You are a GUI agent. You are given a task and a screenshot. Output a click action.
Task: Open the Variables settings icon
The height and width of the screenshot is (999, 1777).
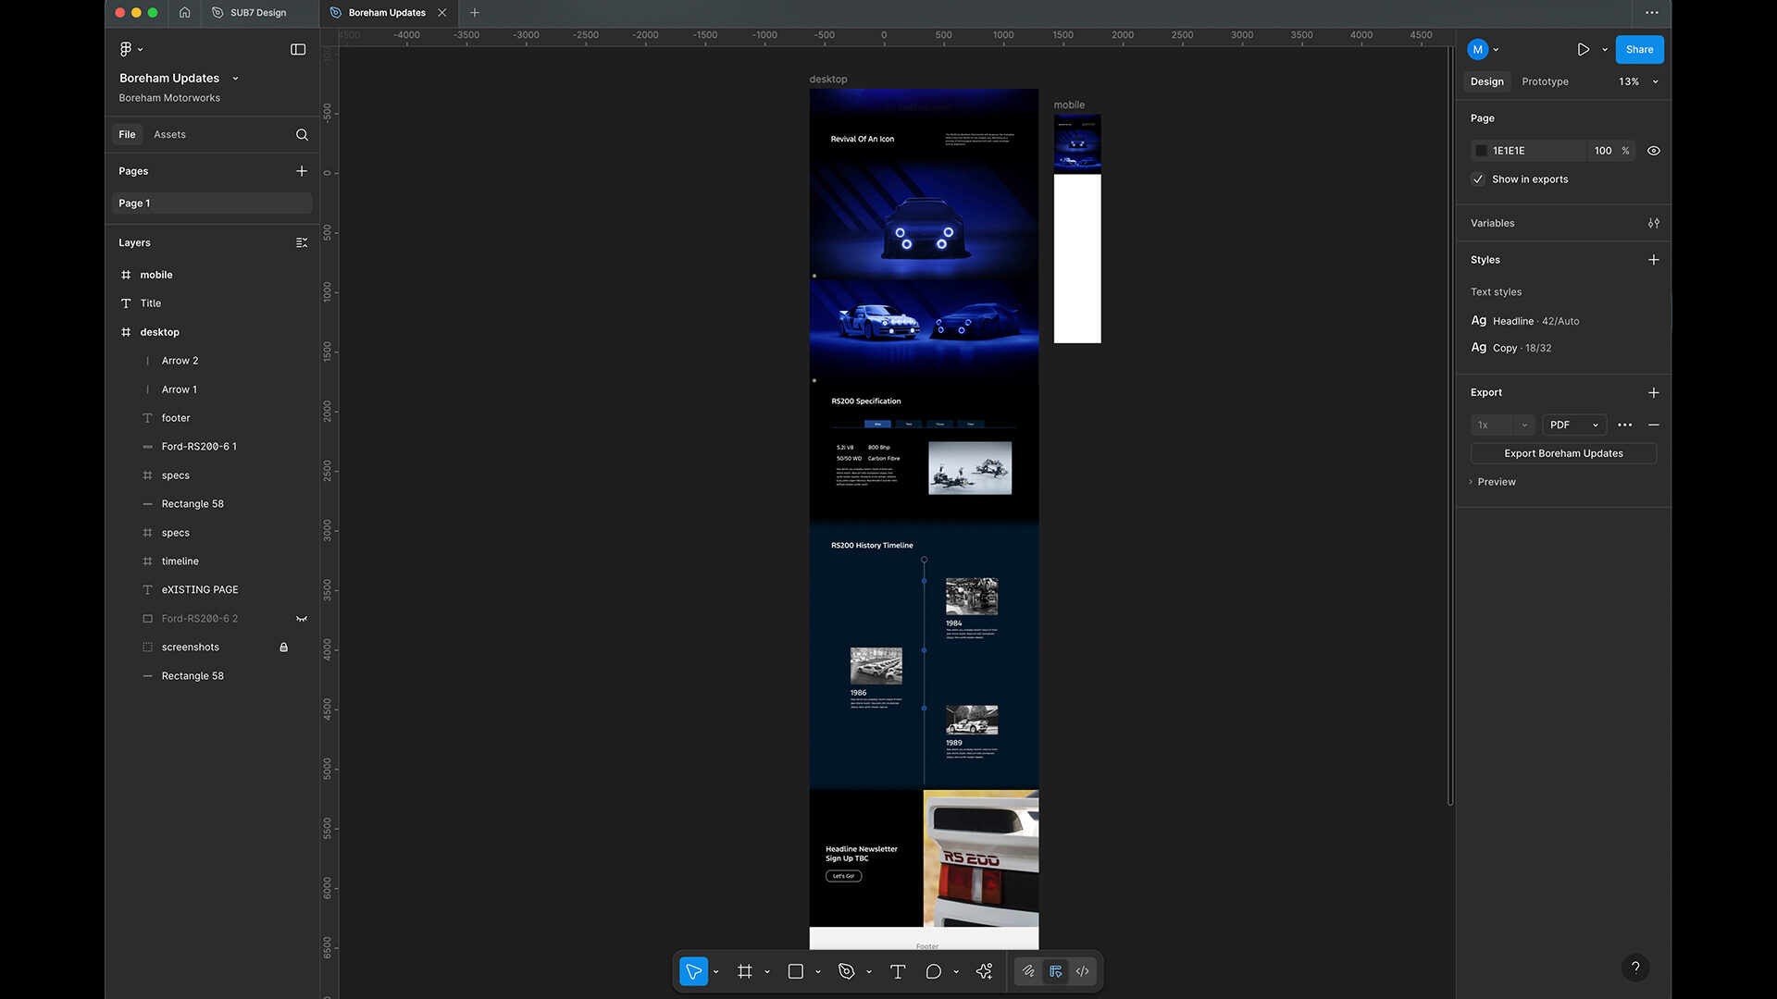1653,223
